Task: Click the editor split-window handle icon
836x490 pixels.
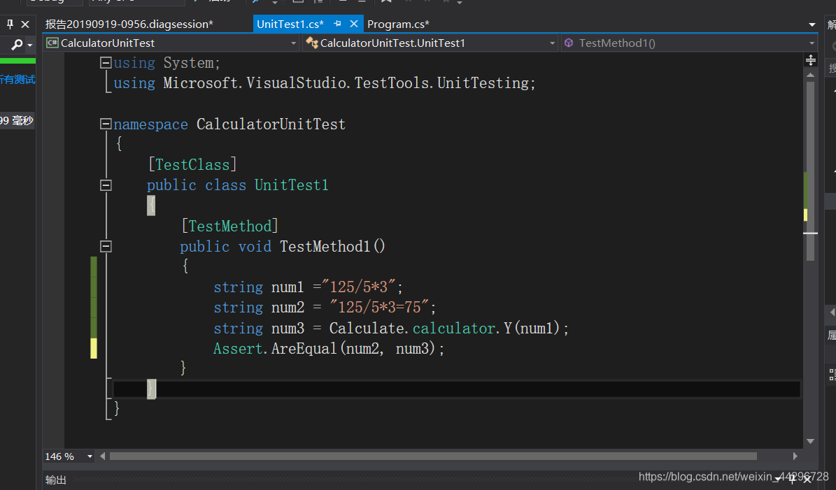Action: [x=810, y=60]
